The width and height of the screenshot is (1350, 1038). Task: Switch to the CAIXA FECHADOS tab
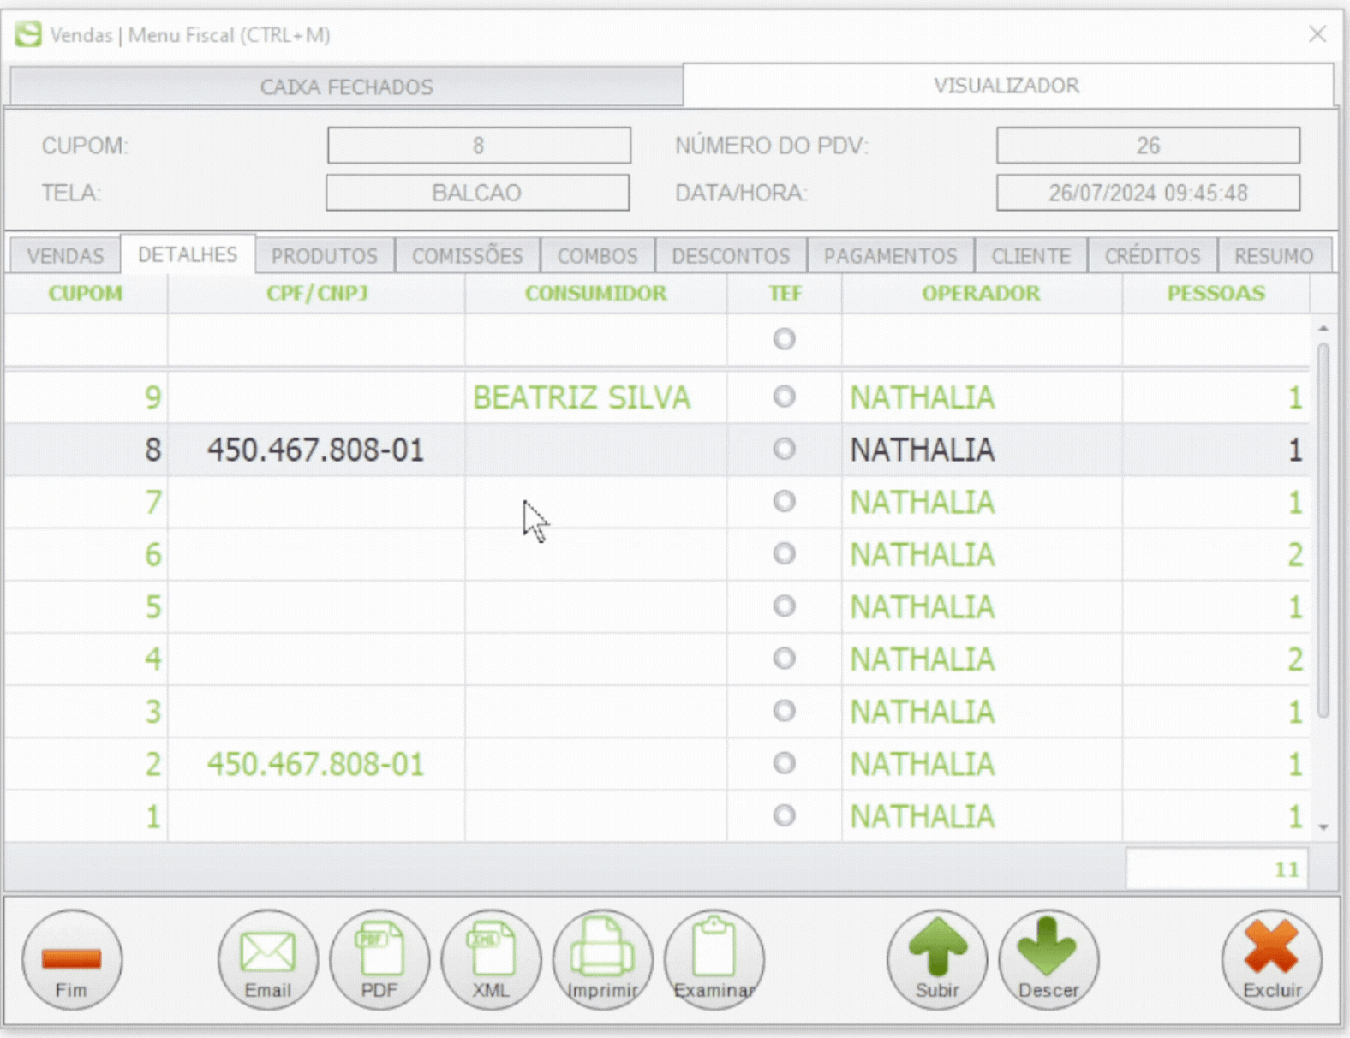tap(347, 86)
